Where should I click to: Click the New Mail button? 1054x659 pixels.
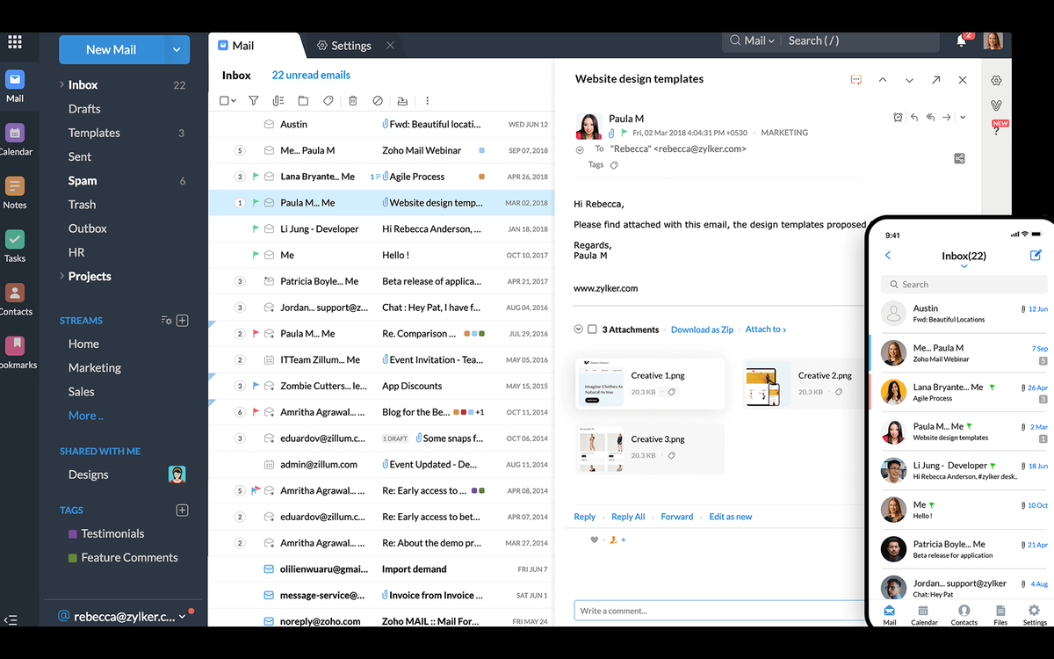pos(112,50)
